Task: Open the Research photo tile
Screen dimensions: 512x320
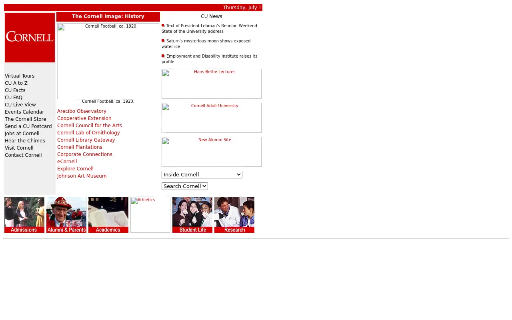Action: point(234,215)
